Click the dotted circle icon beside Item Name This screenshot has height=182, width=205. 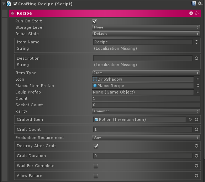[196, 42]
